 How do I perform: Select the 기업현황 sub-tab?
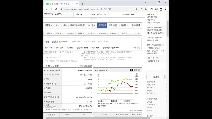pyautogui.click(x=49, y=33)
